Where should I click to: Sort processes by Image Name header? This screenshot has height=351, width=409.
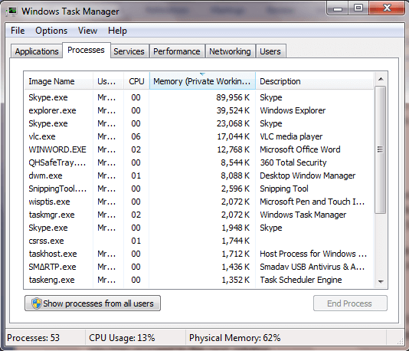click(59, 81)
